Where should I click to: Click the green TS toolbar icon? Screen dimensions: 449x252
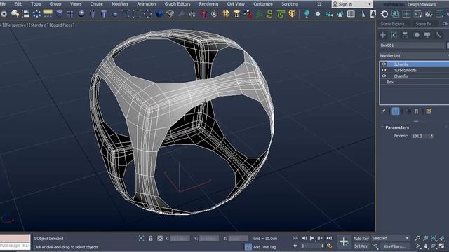pos(281,14)
